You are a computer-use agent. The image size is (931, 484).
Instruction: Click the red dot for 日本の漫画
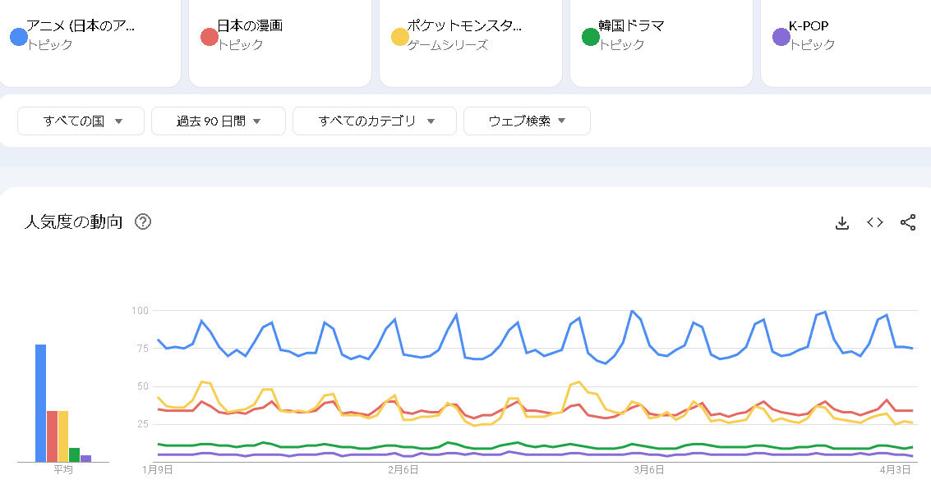[x=210, y=37]
